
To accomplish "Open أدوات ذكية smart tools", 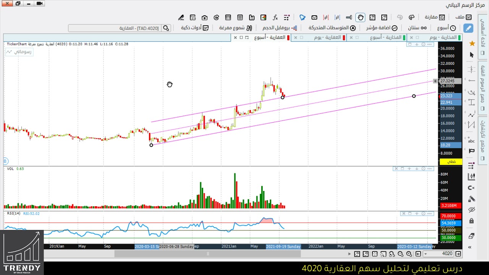I will 195,28.
